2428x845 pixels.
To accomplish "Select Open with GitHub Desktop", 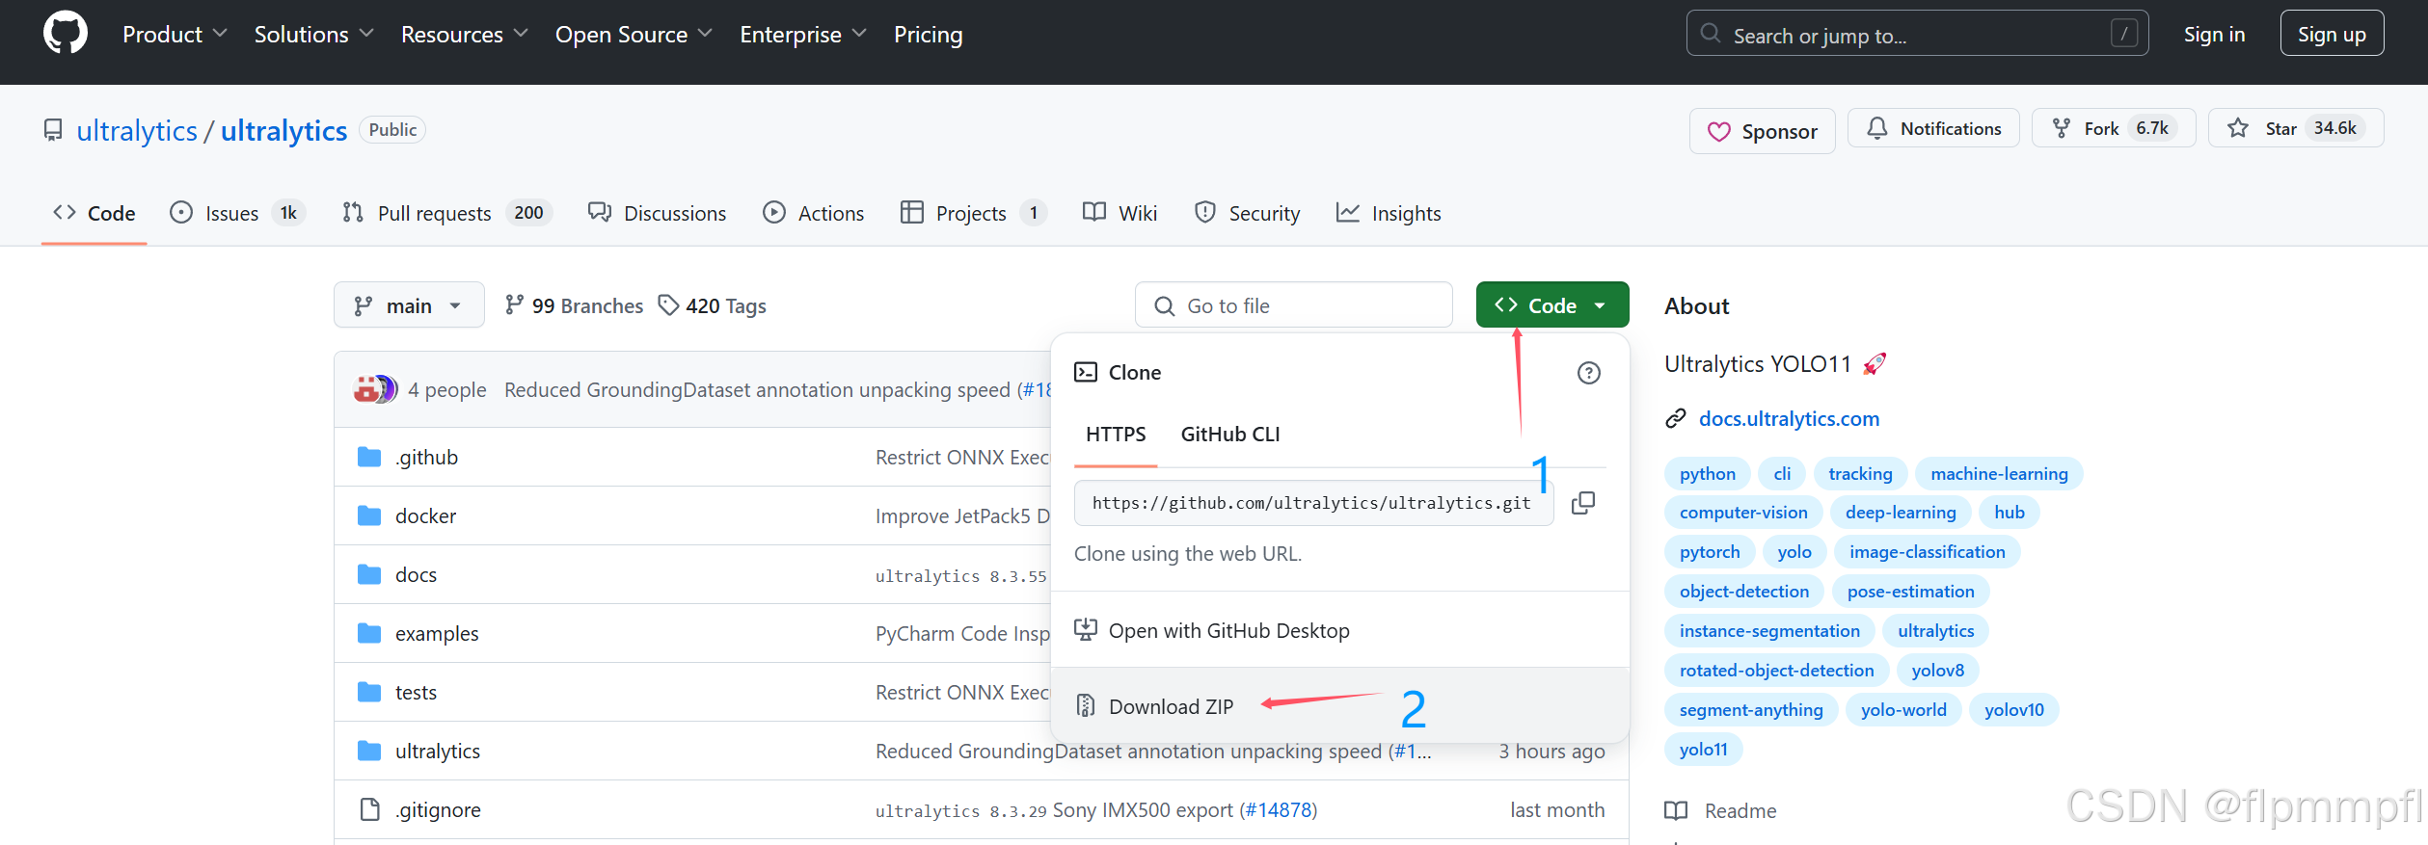I will pos(1339,630).
